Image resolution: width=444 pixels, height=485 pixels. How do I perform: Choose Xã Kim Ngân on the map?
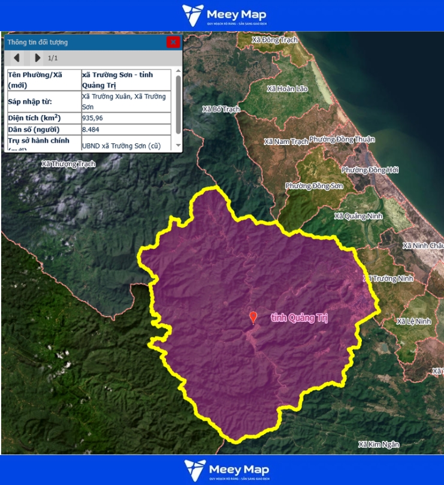[x=378, y=444]
